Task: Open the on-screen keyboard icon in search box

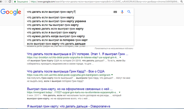Action: click(x=115, y=12)
